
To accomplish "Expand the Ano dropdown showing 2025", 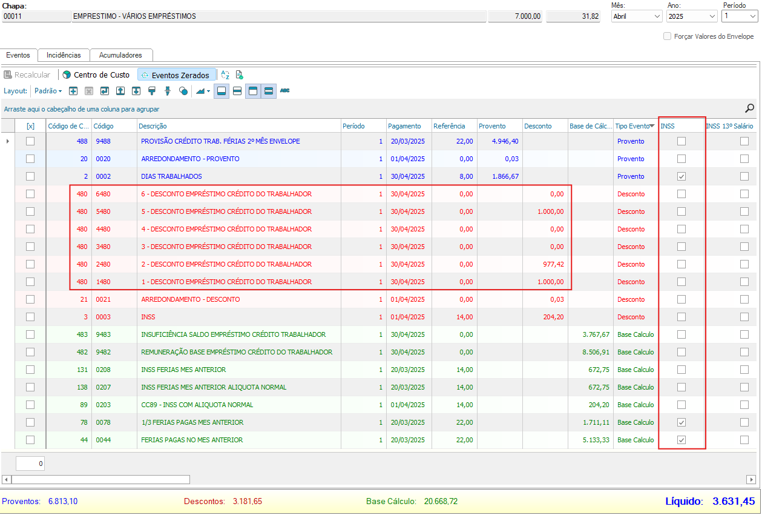I will [x=691, y=16].
